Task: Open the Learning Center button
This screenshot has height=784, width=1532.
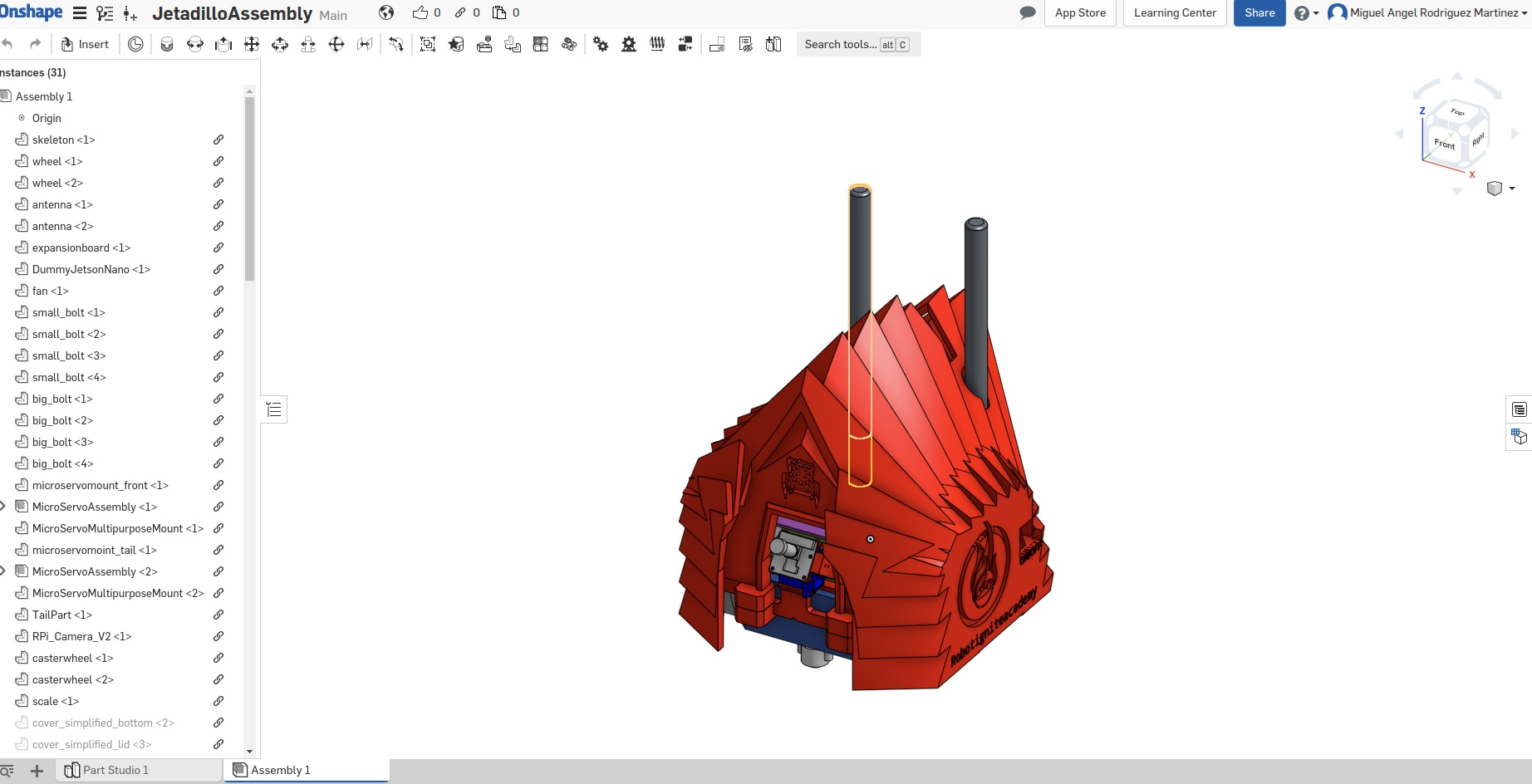Action: [1175, 13]
